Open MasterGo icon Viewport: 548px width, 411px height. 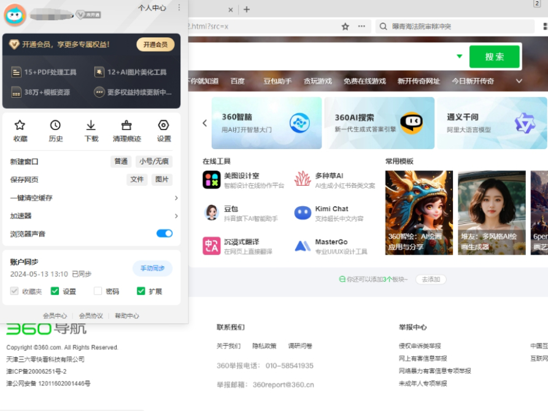(303, 246)
